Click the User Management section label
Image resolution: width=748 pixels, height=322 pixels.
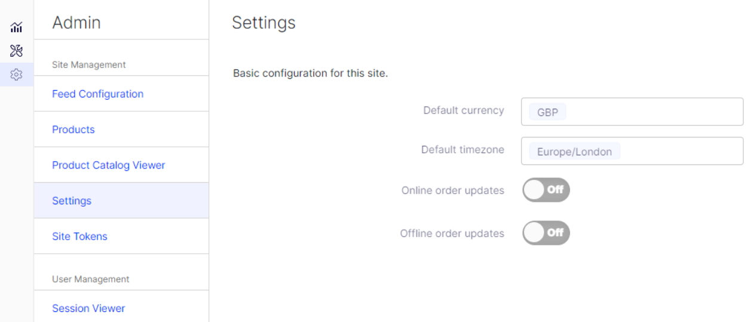(91, 279)
